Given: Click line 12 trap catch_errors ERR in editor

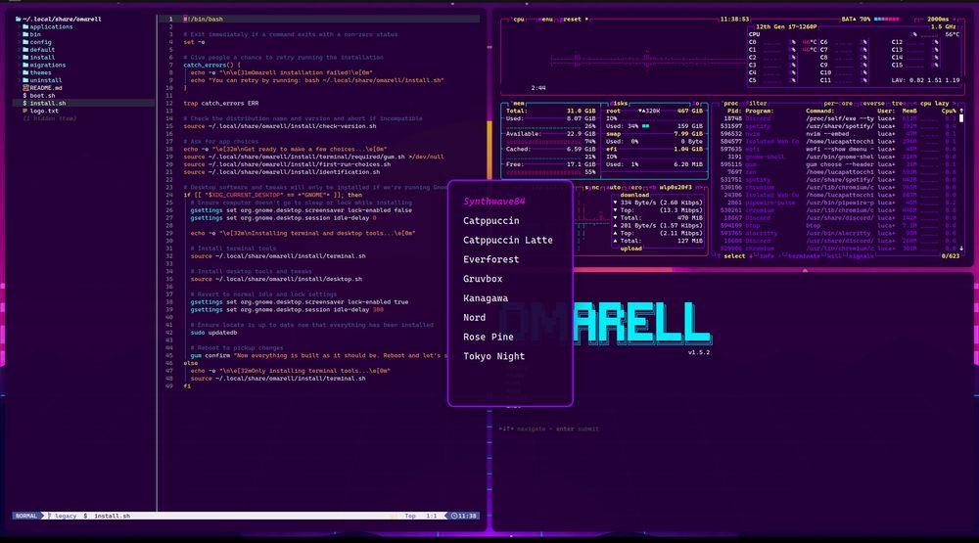Looking at the screenshot, I should click(x=221, y=104).
